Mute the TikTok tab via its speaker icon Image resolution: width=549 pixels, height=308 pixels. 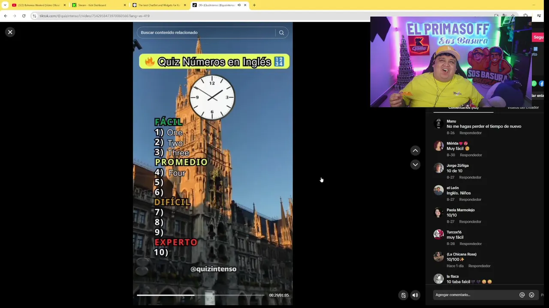(x=239, y=5)
